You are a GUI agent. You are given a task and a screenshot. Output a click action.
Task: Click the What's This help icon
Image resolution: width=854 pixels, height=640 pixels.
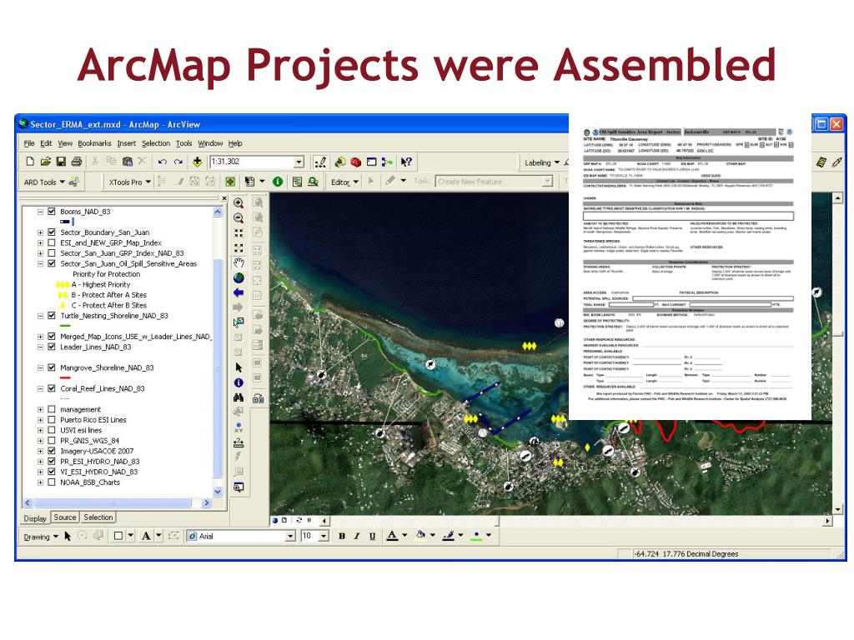click(406, 162)
